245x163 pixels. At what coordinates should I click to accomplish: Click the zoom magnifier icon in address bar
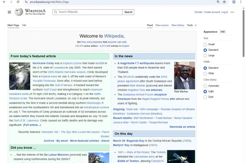pos(218,2)
